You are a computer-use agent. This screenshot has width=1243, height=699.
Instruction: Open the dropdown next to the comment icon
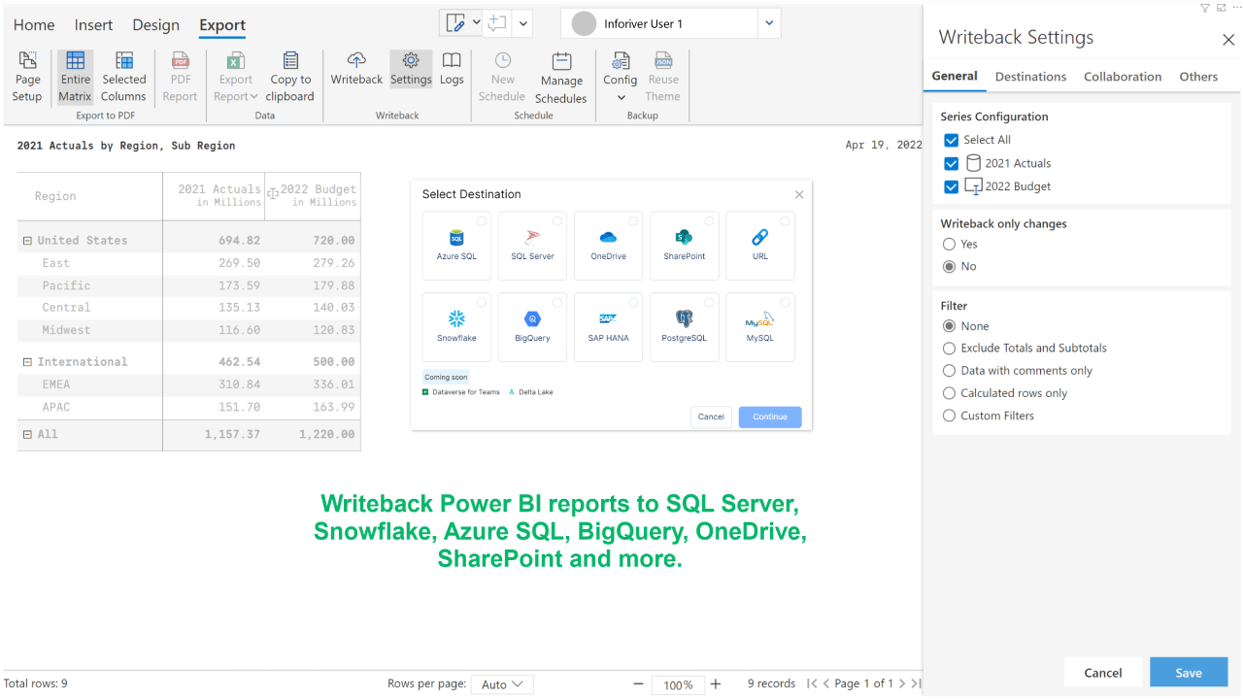tap(523, 23)
